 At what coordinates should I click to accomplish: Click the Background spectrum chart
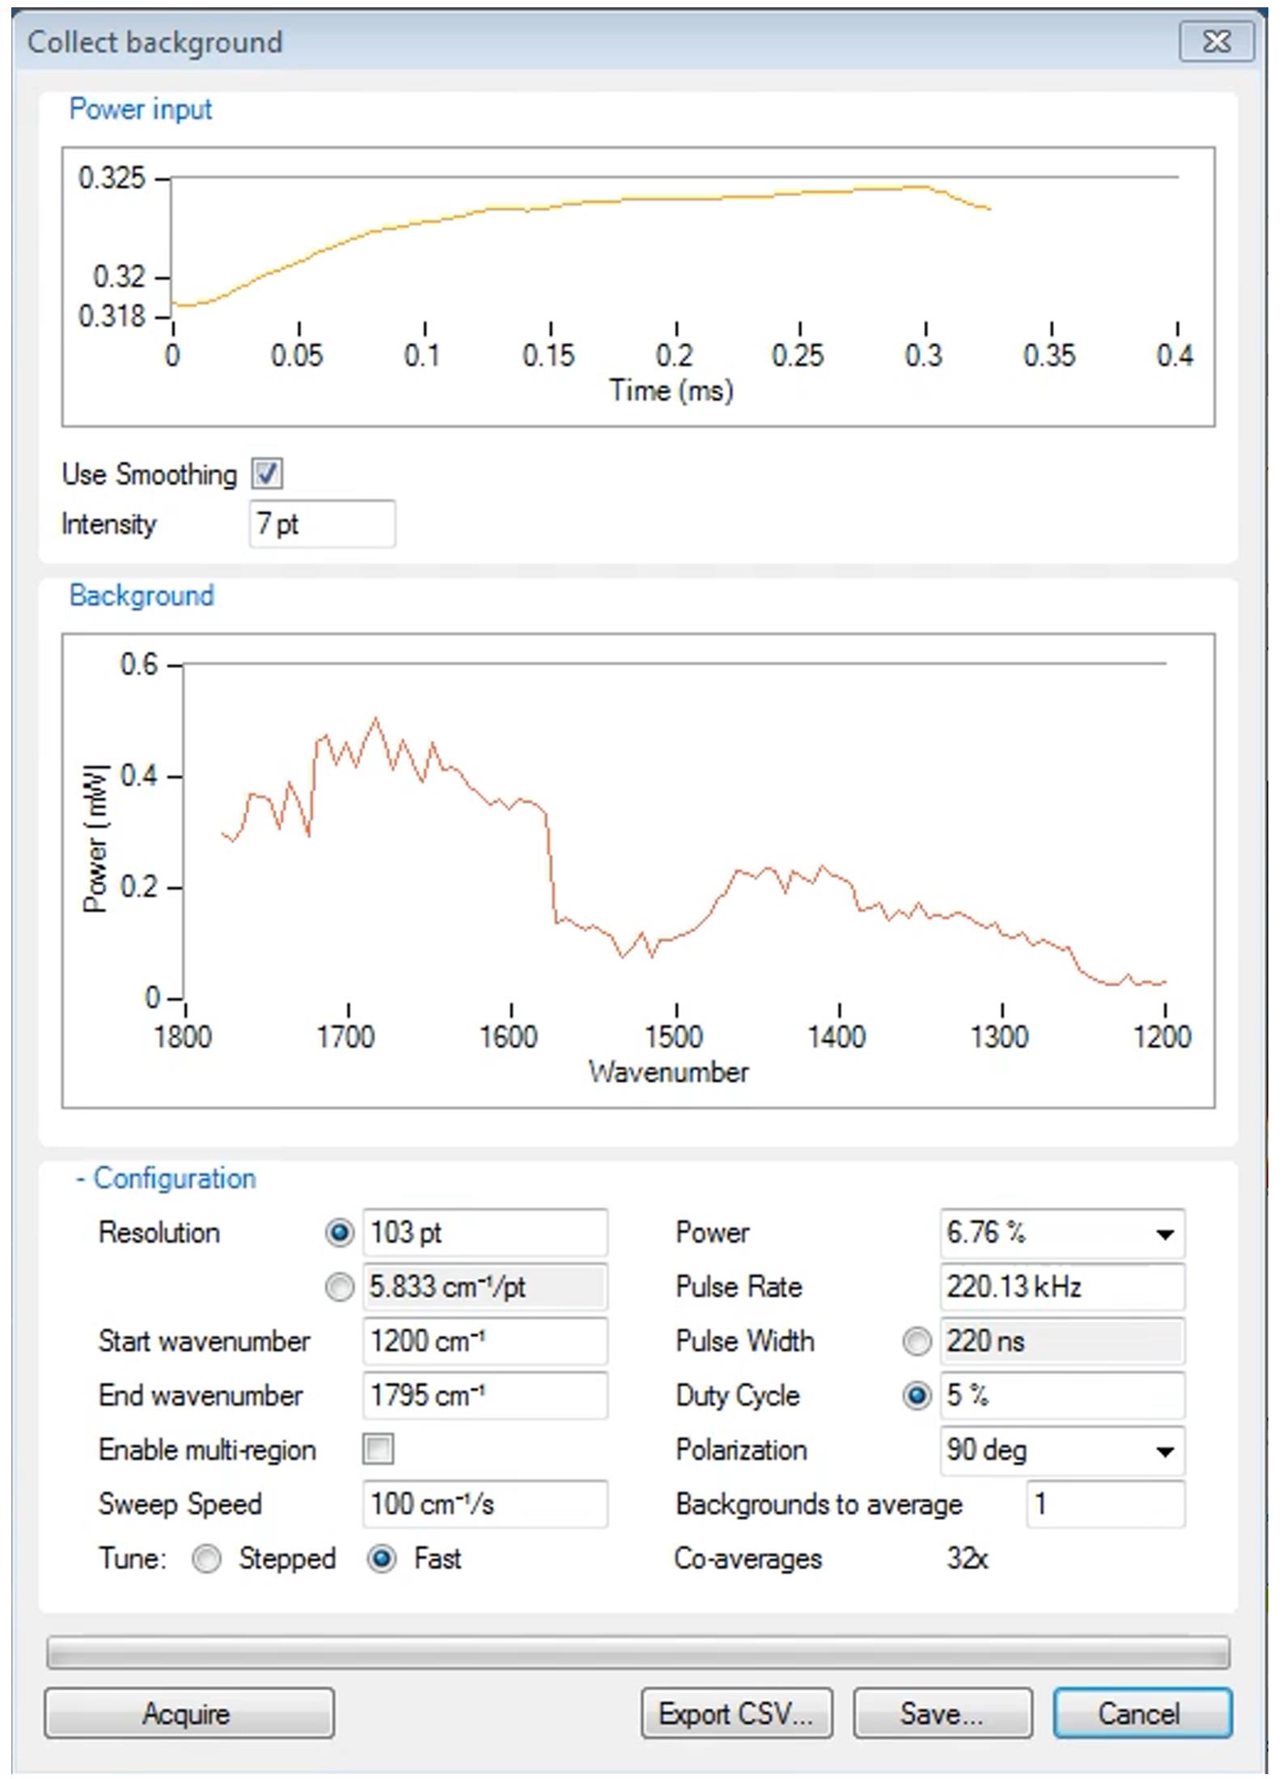tap(638, 871)
